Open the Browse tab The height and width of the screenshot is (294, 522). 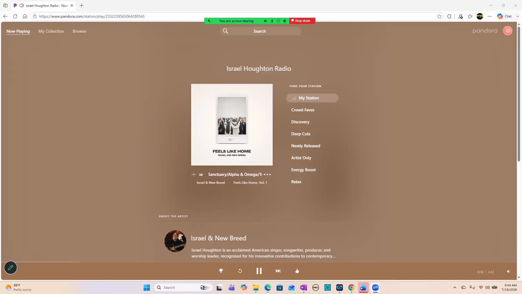tap(79, 31)
